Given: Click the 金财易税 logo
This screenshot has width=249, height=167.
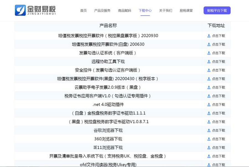Looking at the screenshot, I should (35, 10).
